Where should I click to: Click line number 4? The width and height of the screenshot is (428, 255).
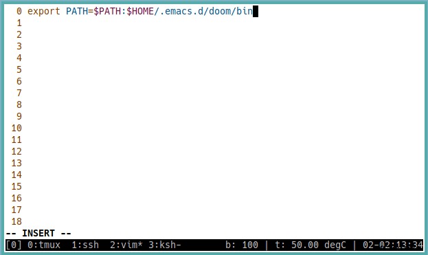pos(19,58)
